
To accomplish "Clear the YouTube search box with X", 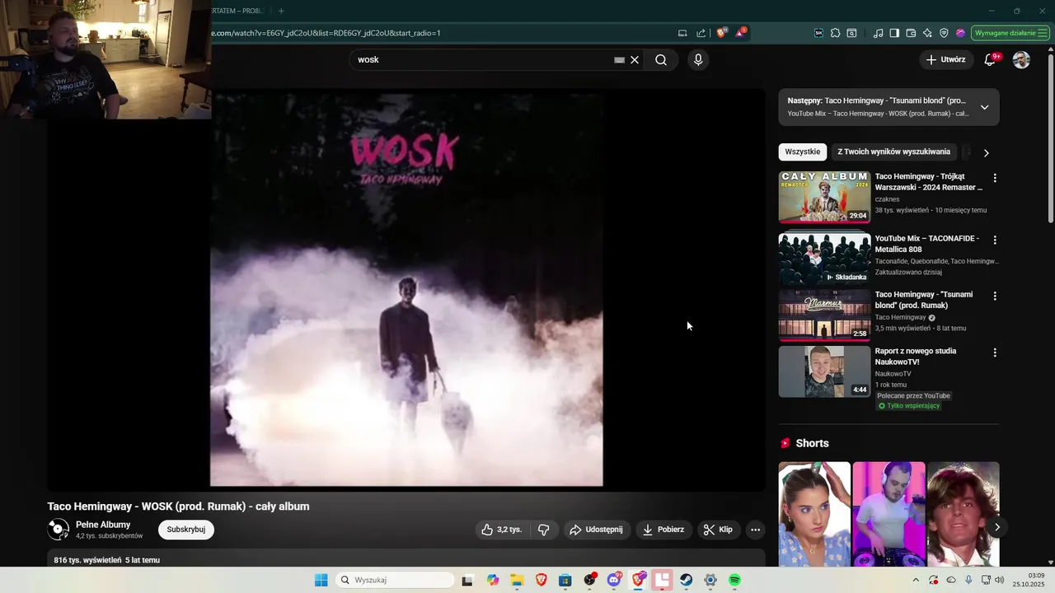I will 635,60.
